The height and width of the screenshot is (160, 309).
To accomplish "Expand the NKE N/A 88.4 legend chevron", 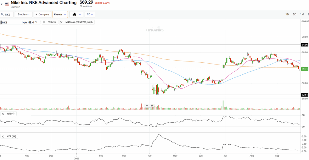I will tap(36, 22).
